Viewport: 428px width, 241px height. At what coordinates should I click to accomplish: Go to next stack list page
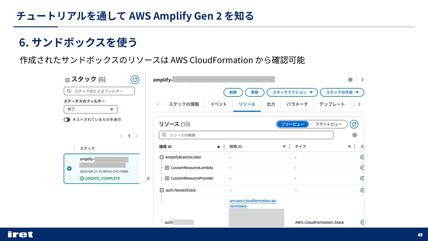(x=136, y=136)
